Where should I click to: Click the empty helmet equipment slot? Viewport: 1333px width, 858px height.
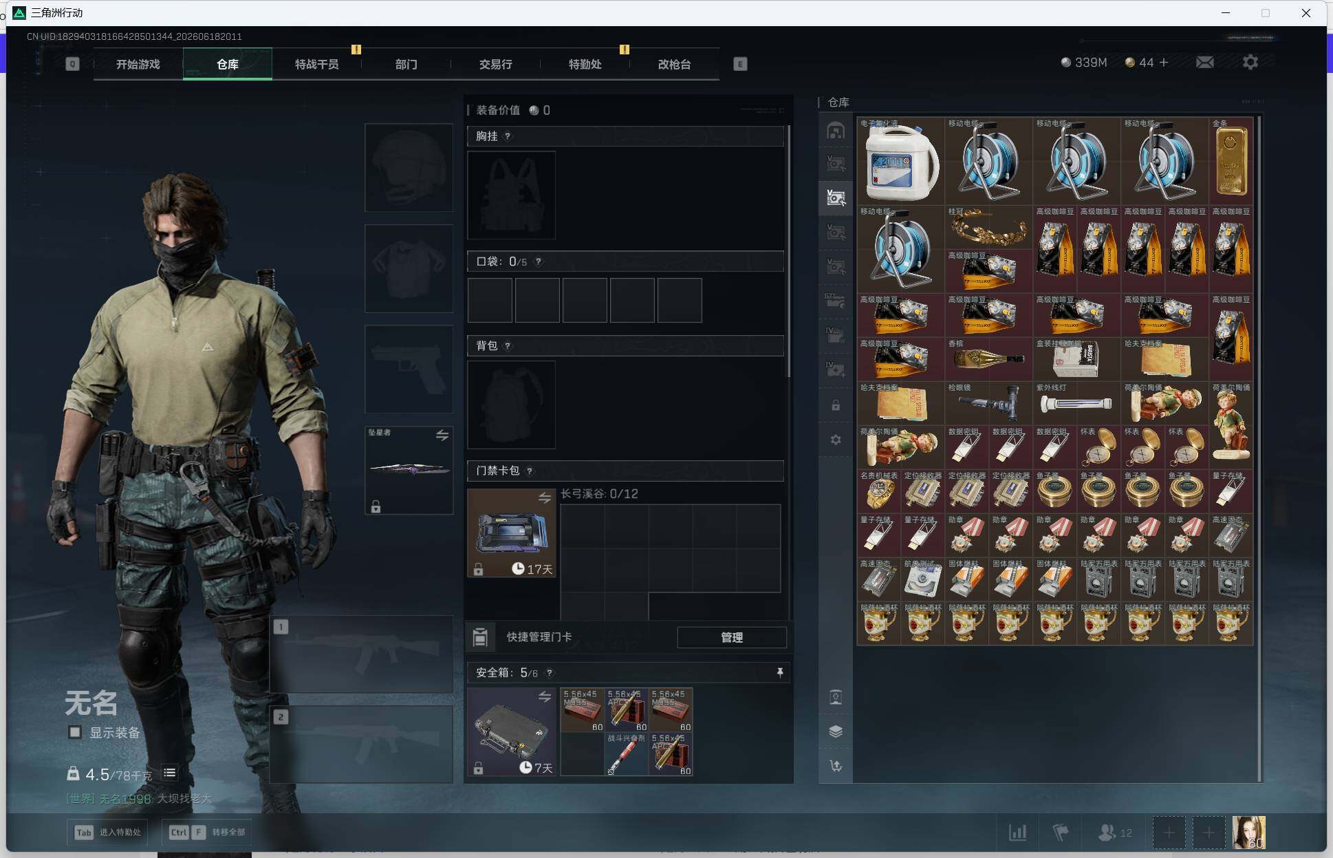pos(409,167)
